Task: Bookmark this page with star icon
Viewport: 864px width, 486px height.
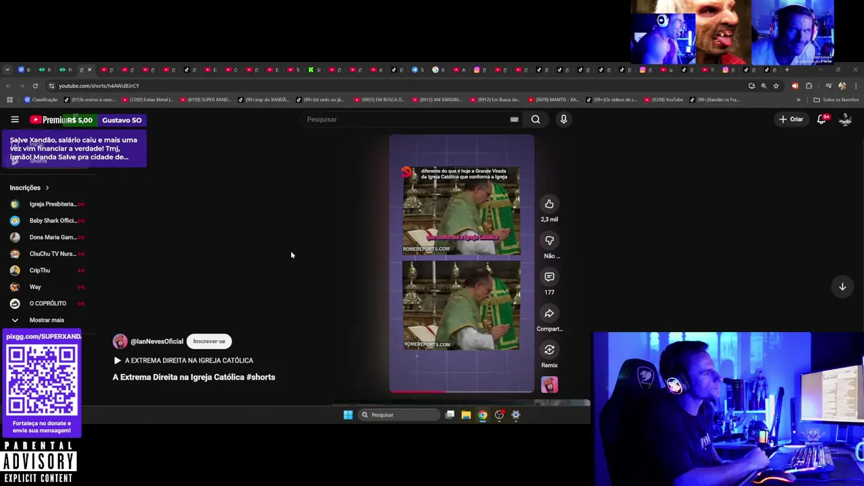Action: click(x=776, y=86)
